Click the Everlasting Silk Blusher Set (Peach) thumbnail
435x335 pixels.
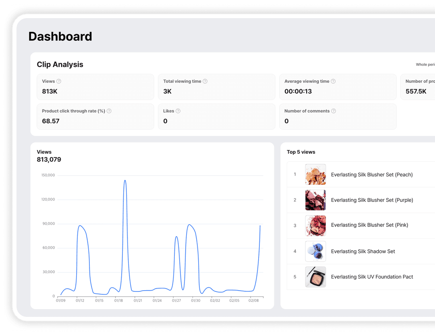(x=315, y=174)
